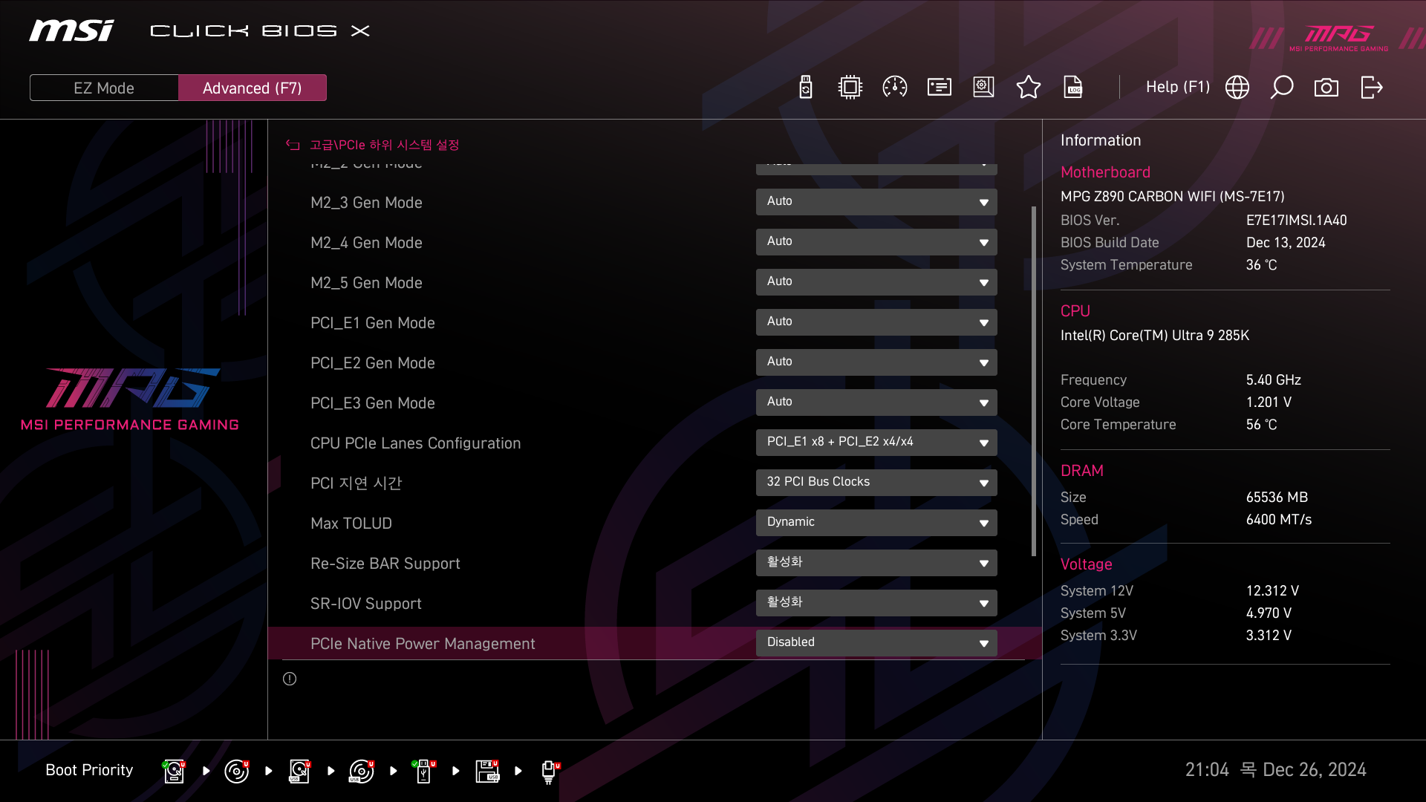Open Favorites with the star icon
Viewport: 1426px width, 802px height.
tap(1028, 88)
